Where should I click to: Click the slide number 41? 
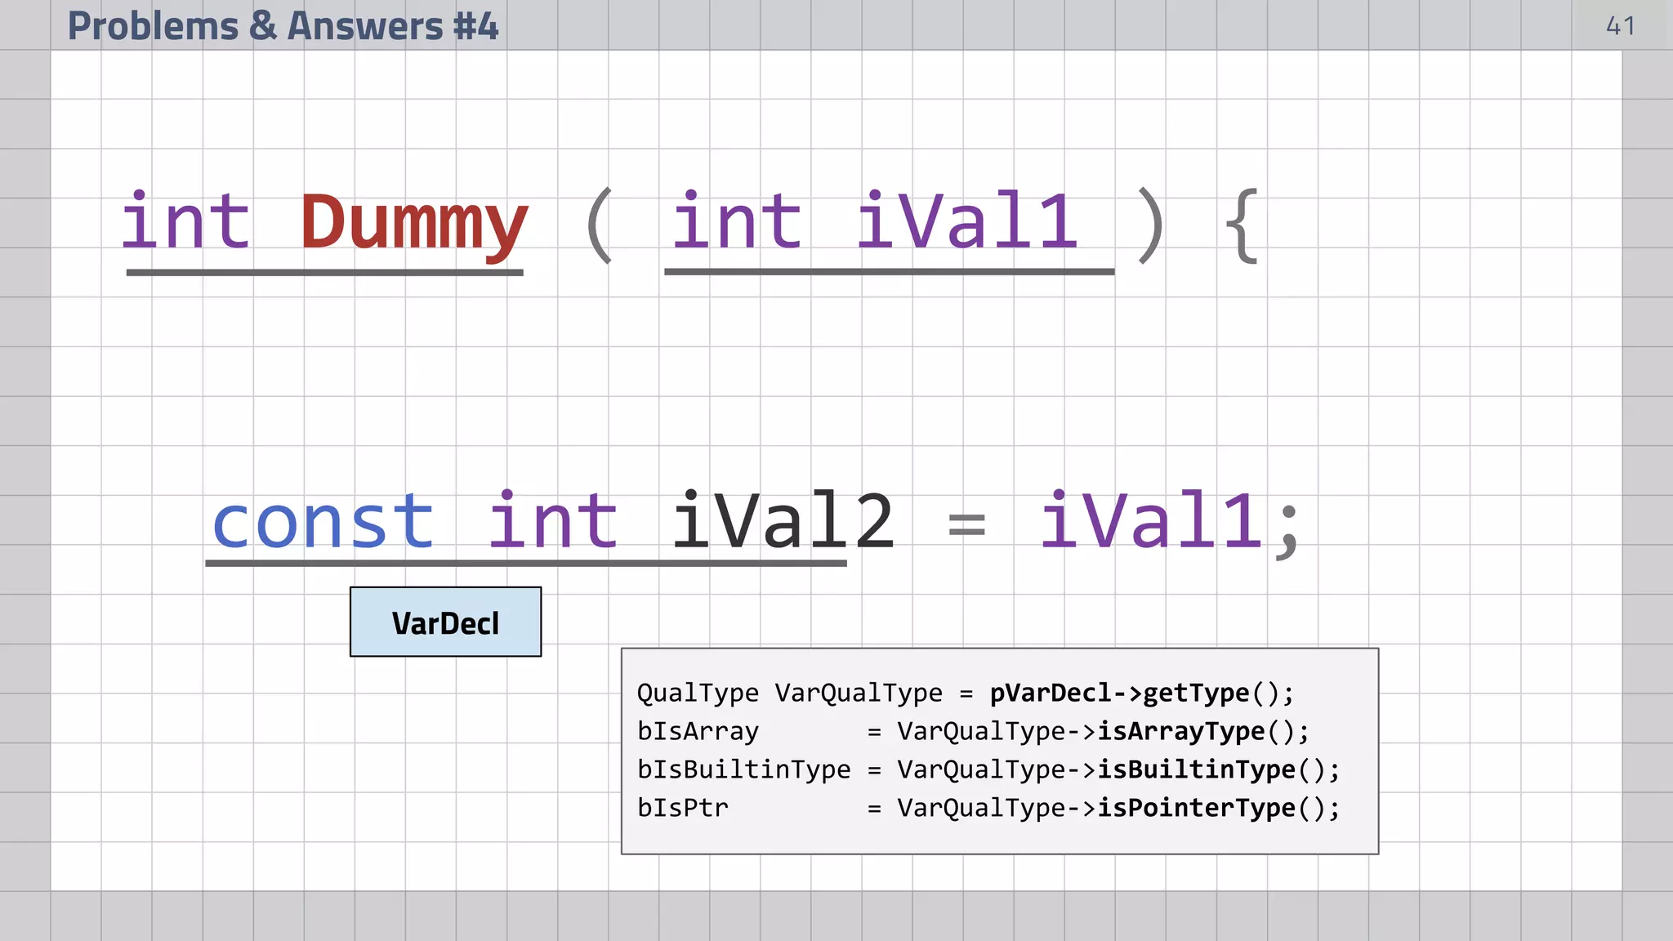1620,26
